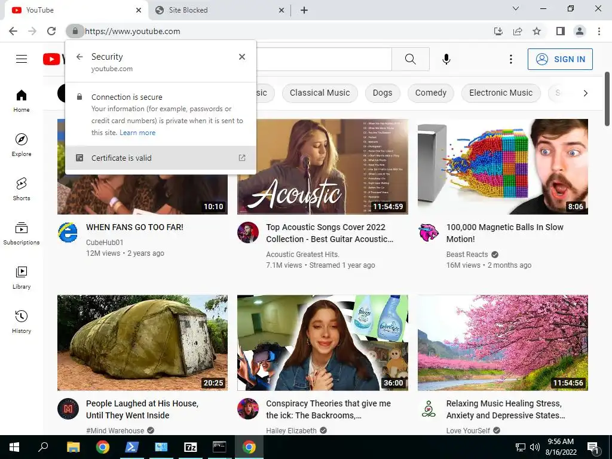The image size is (612, 459).
Task: Open Certificate is valid details
Action: pyautogui.click(x=160, y=158)
